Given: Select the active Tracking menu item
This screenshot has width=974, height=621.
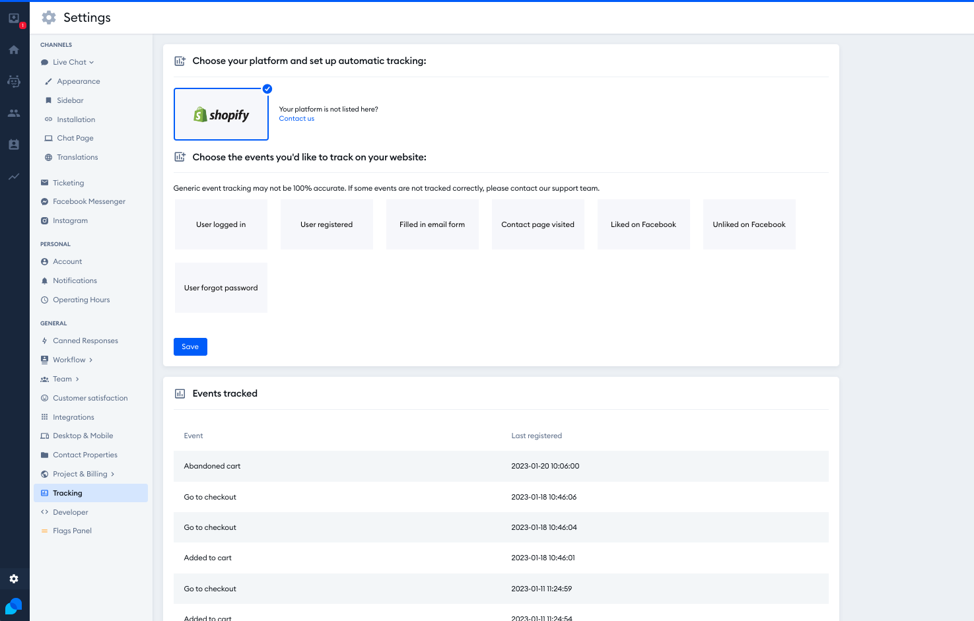Looking at the screenshot, I should pos(90,493).
